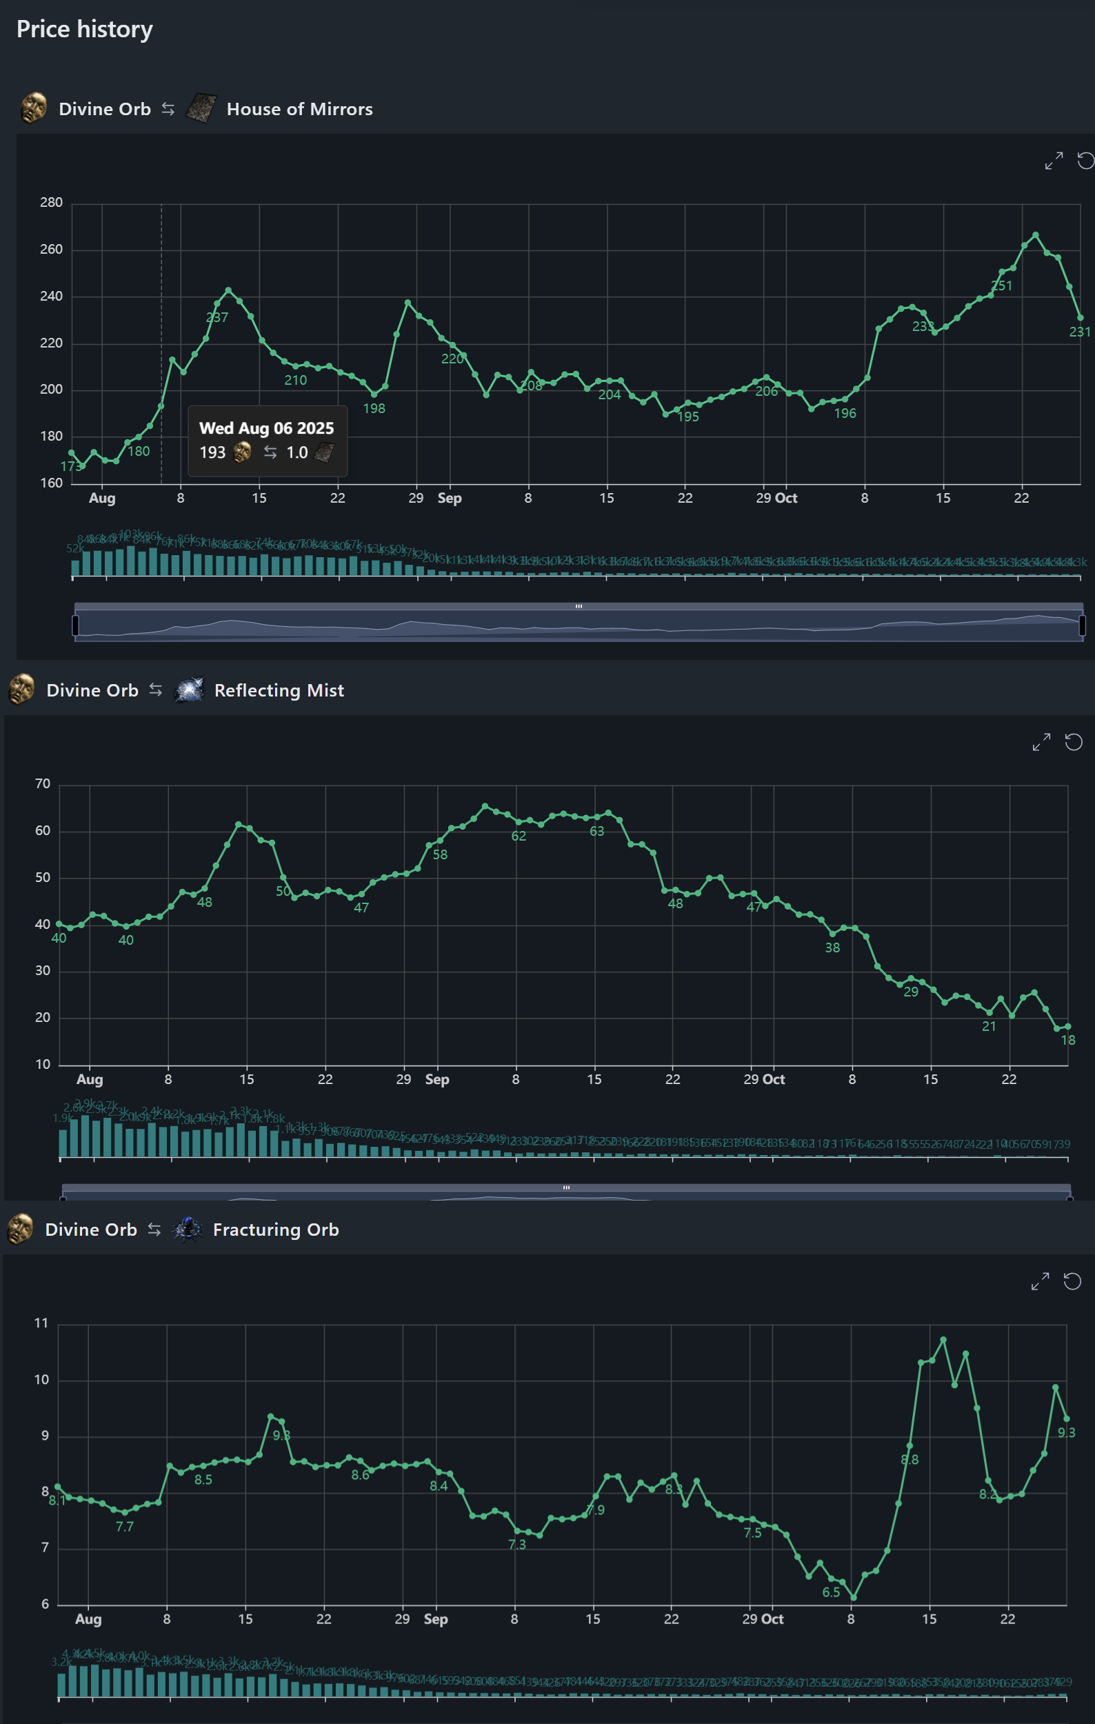Screen dimensions: 1095x1724
Task: Click the lowest data point on Fracturing Orb line
Action: 853,1597
